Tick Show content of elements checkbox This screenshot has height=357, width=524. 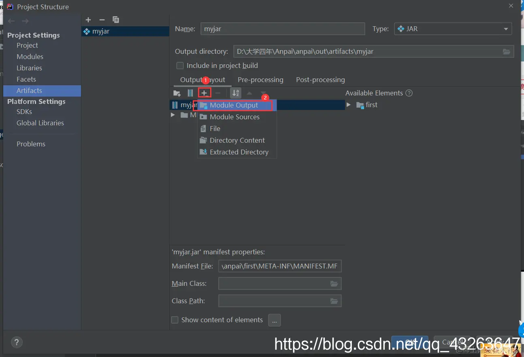(175, 320)
